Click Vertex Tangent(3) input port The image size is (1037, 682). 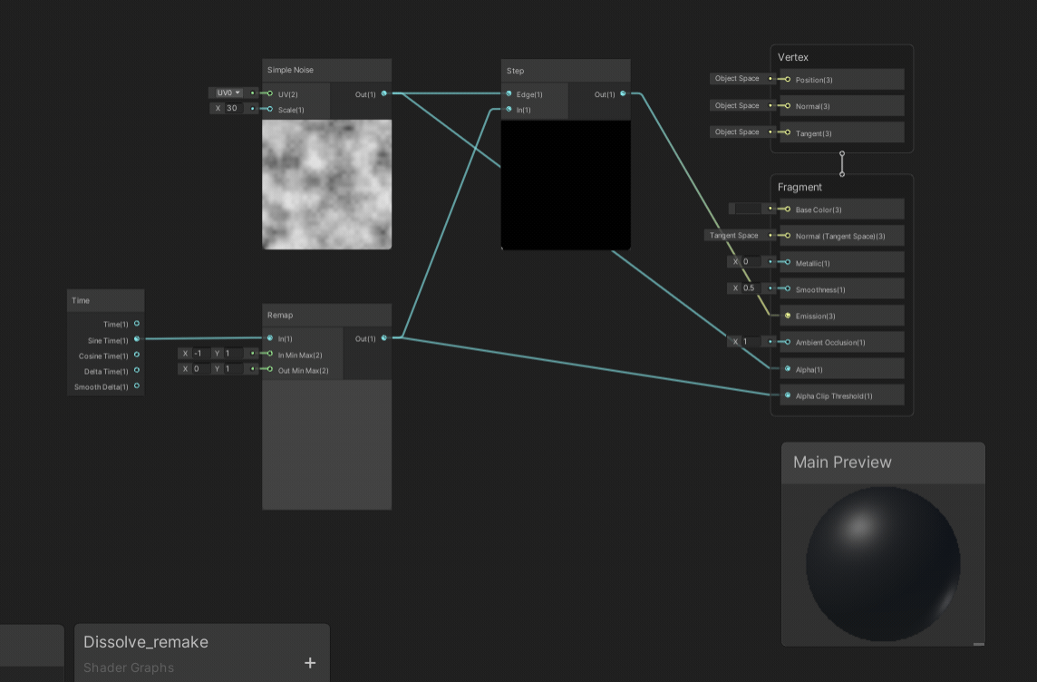(x=788, y=132)
